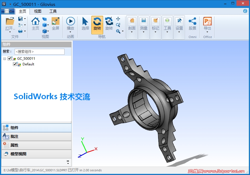This screenshot has height=175, width=250.
Task: Click the Markup (标记) note icon
Action: [156, 21]
